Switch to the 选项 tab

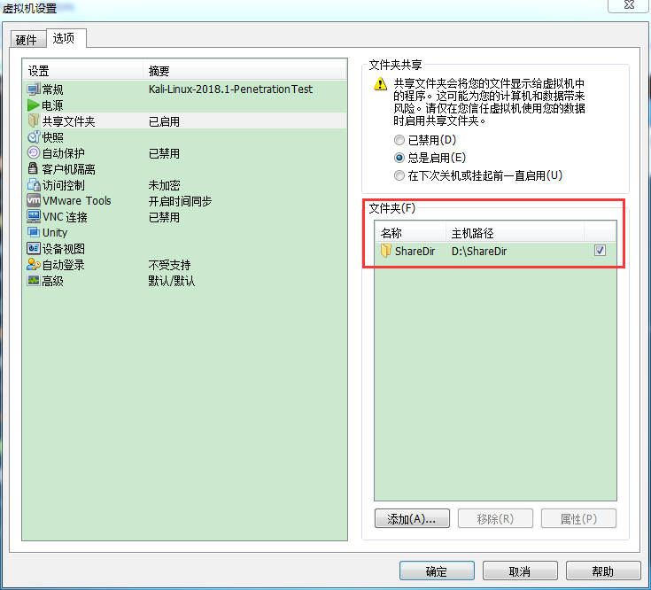[x=65, y=38]
